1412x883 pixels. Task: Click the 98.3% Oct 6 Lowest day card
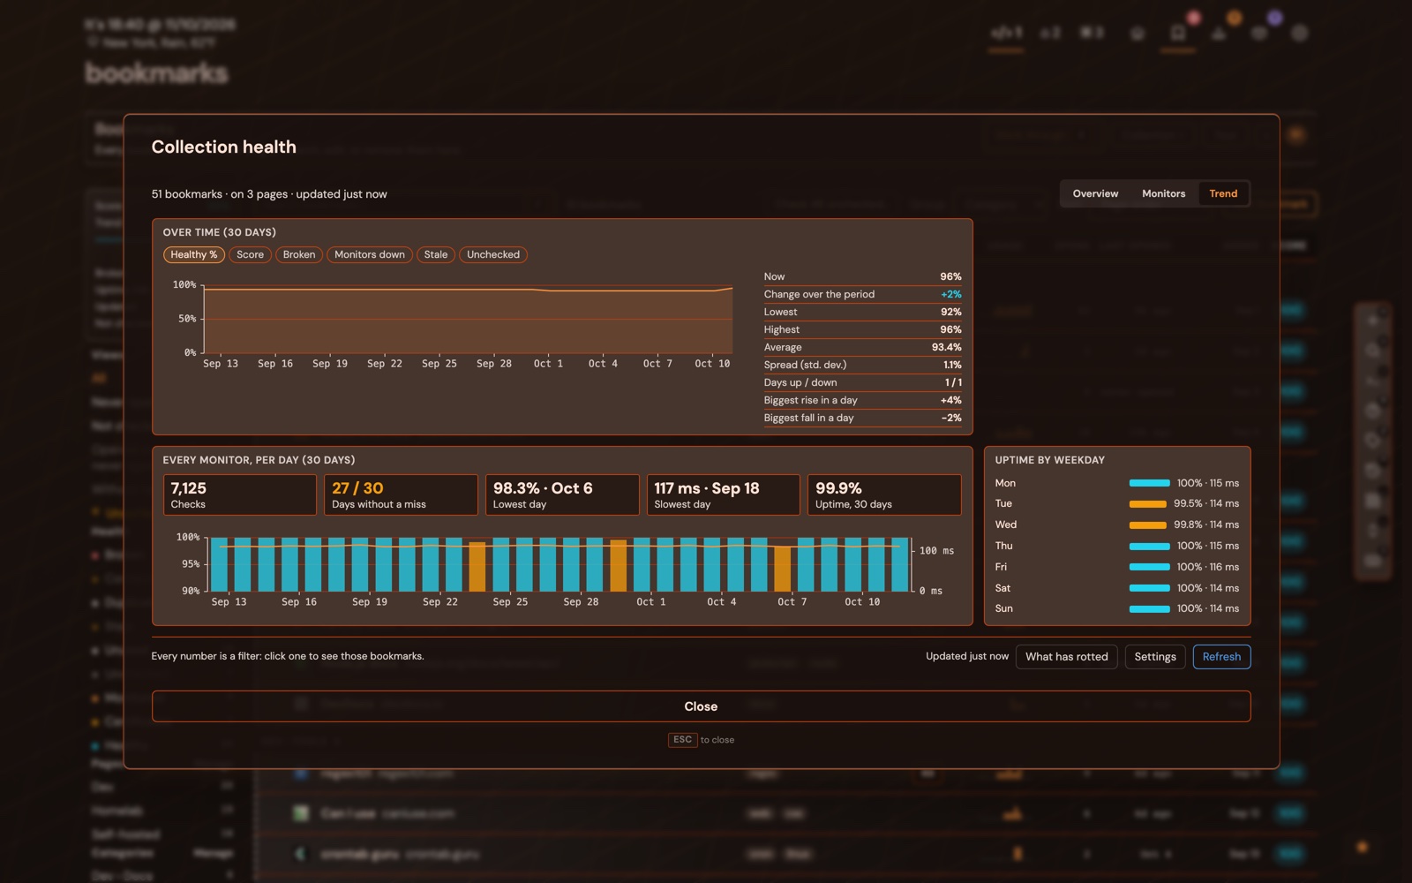pyautogui.click(x=562, y=494)
